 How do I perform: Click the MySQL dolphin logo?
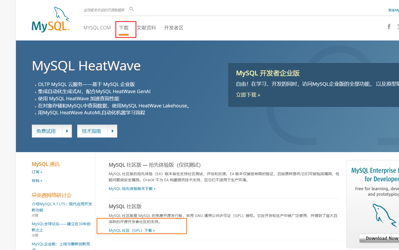50,20
